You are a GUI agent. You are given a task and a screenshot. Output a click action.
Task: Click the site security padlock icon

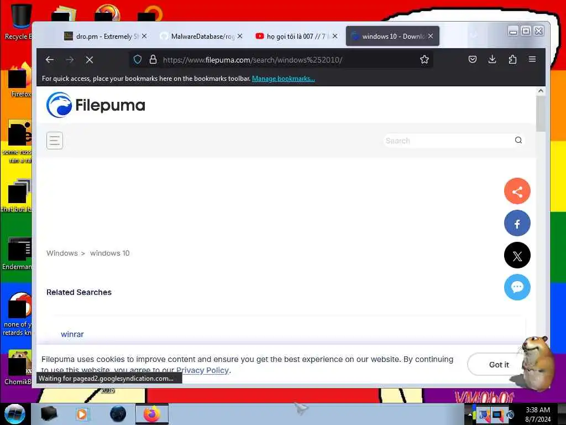coord(153,59)
